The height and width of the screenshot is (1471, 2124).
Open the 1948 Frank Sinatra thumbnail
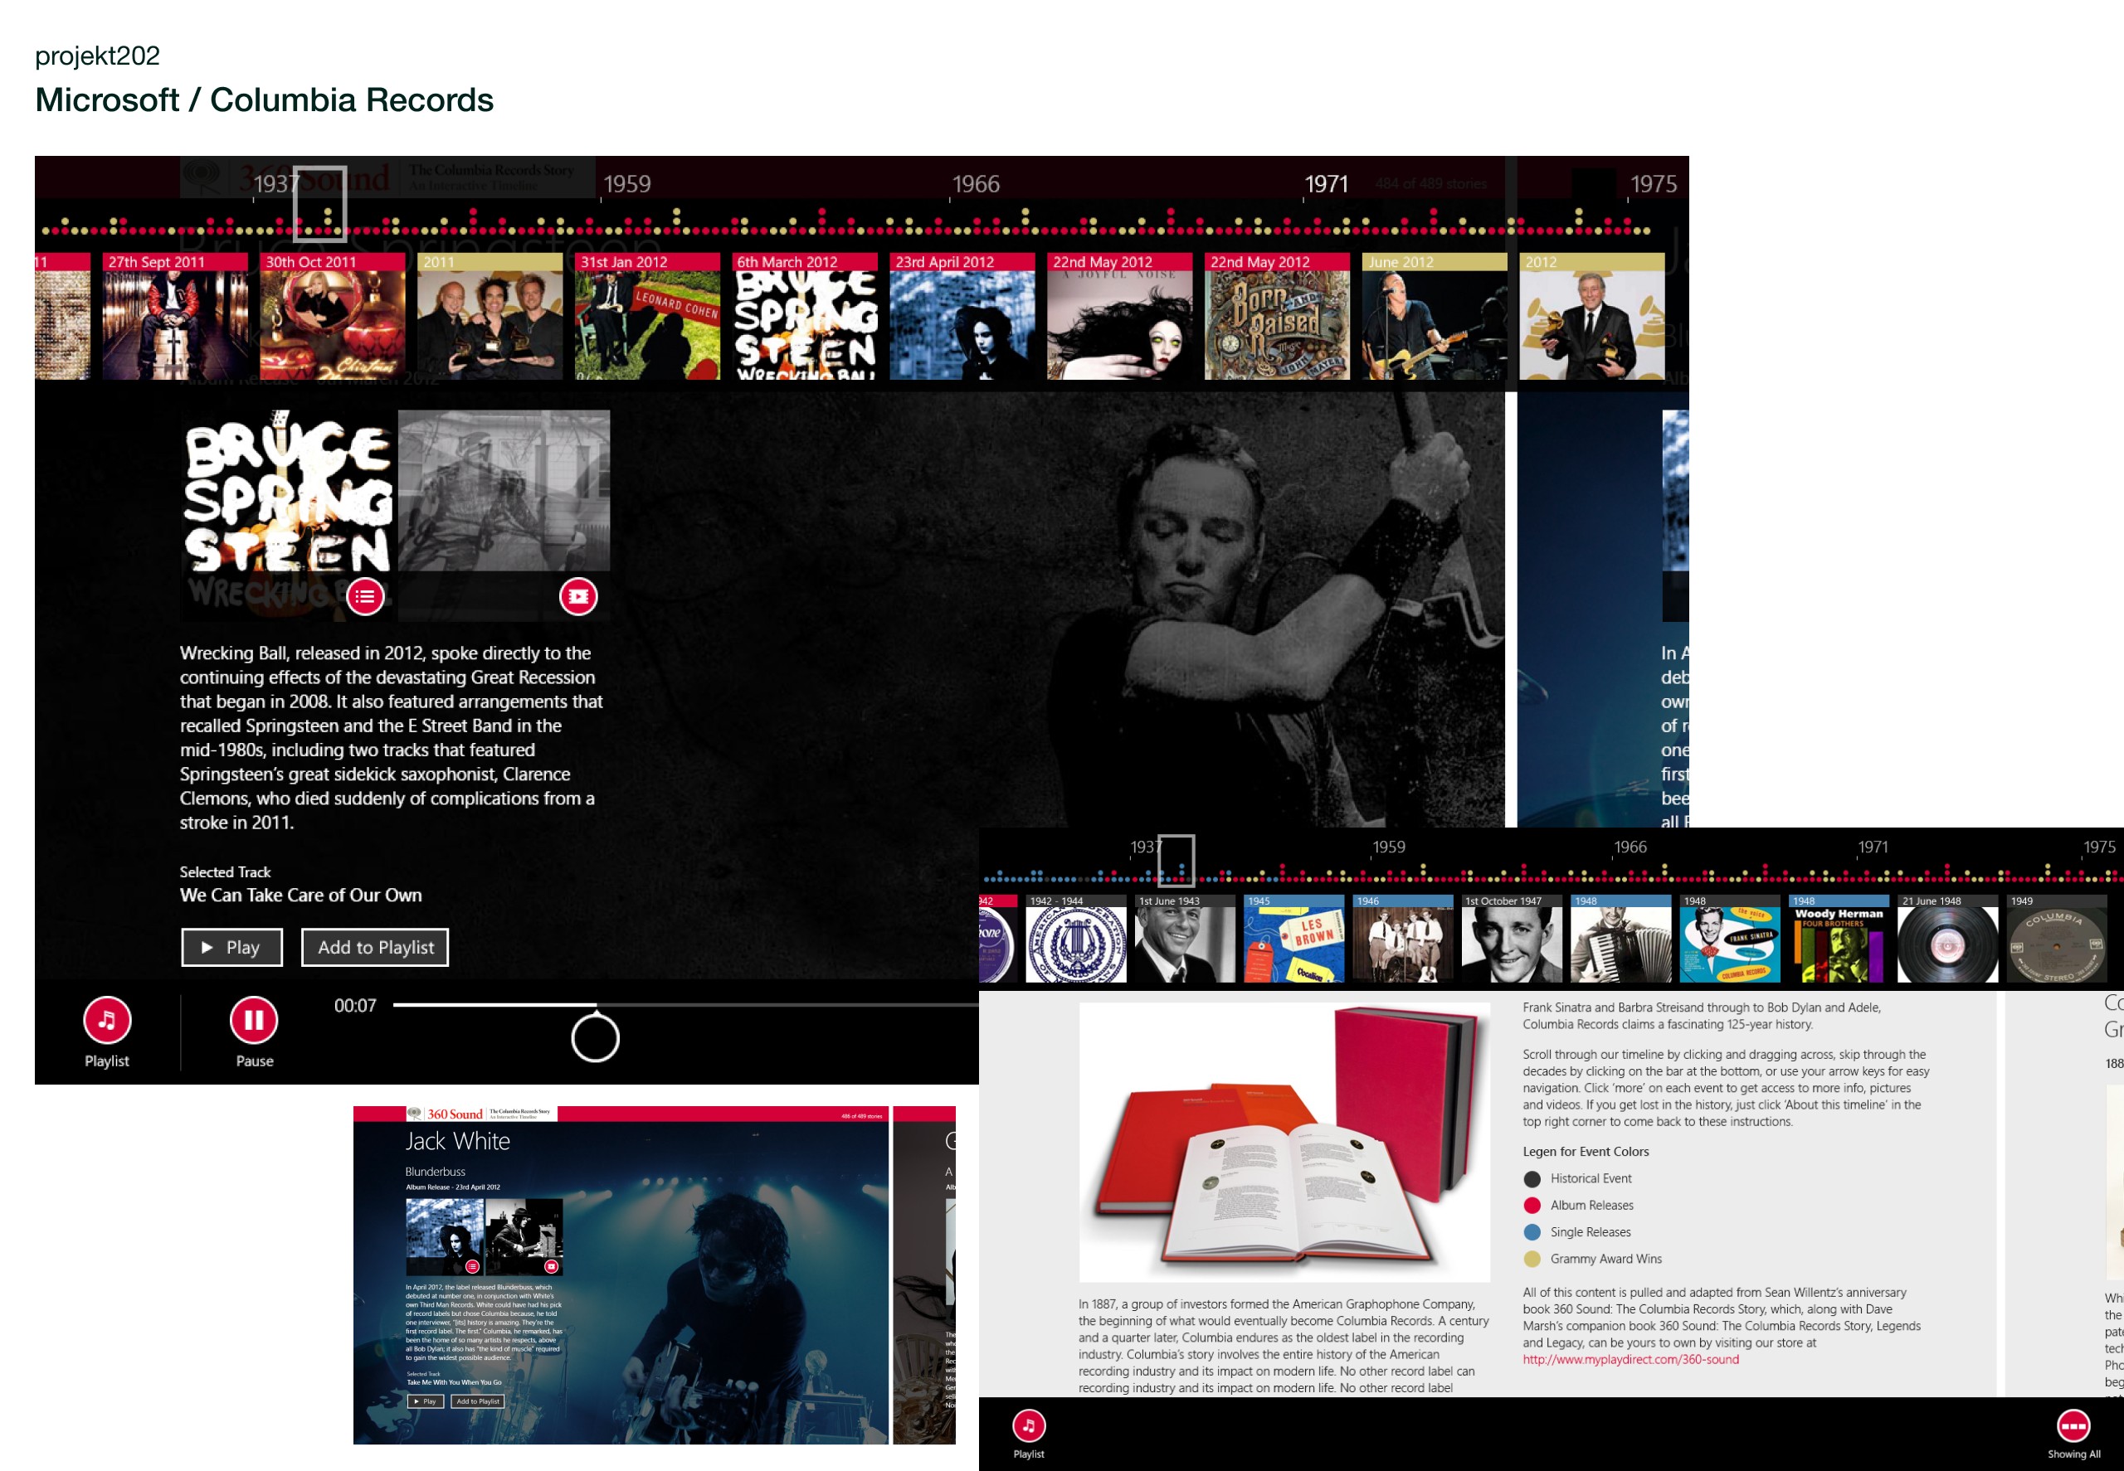(1729, 939)
